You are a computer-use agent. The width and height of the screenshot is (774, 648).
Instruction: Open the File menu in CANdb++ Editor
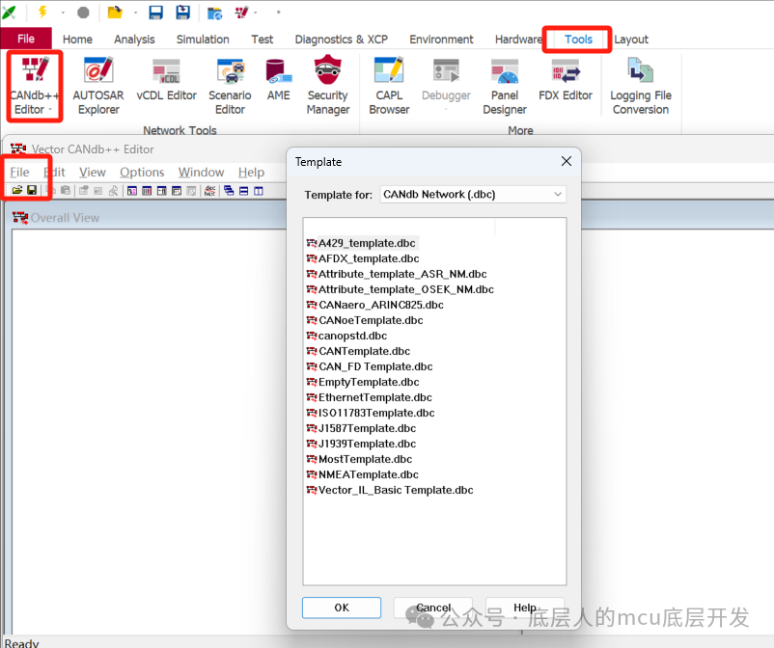pos(19,172)
